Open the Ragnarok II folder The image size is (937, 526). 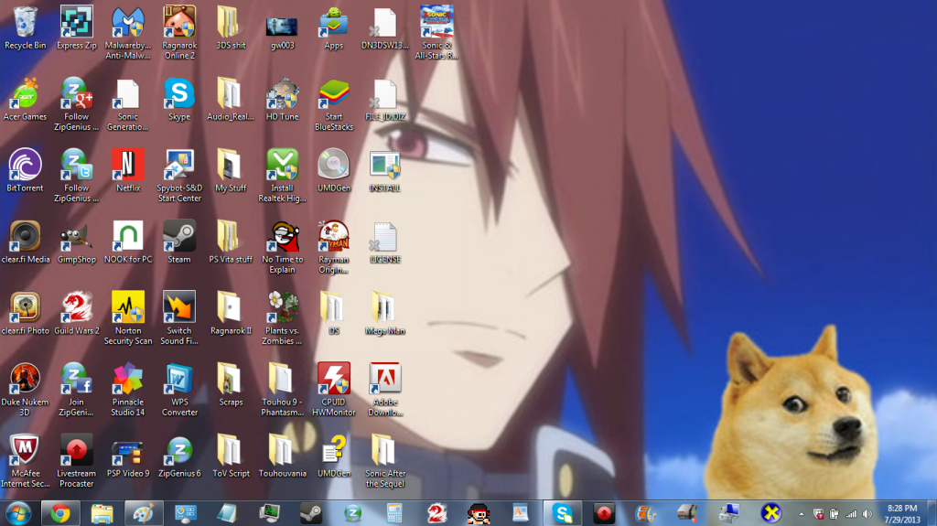231,314
